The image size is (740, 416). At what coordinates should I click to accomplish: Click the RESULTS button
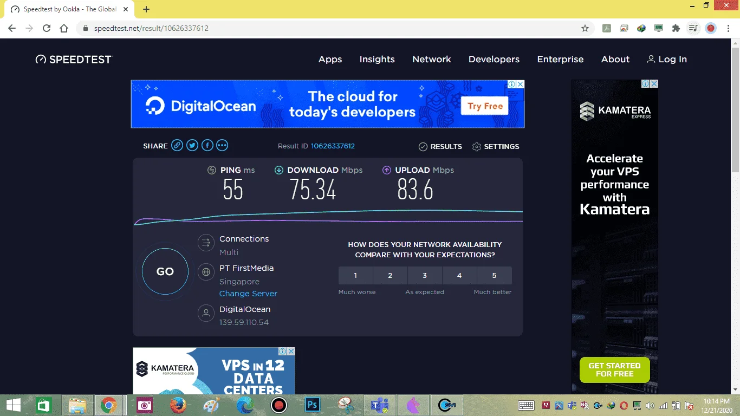click(x=440, y=147)
